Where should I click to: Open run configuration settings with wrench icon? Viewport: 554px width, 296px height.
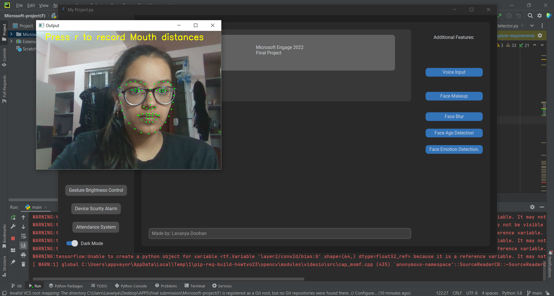pyautogui.click(x=13, y=226)
